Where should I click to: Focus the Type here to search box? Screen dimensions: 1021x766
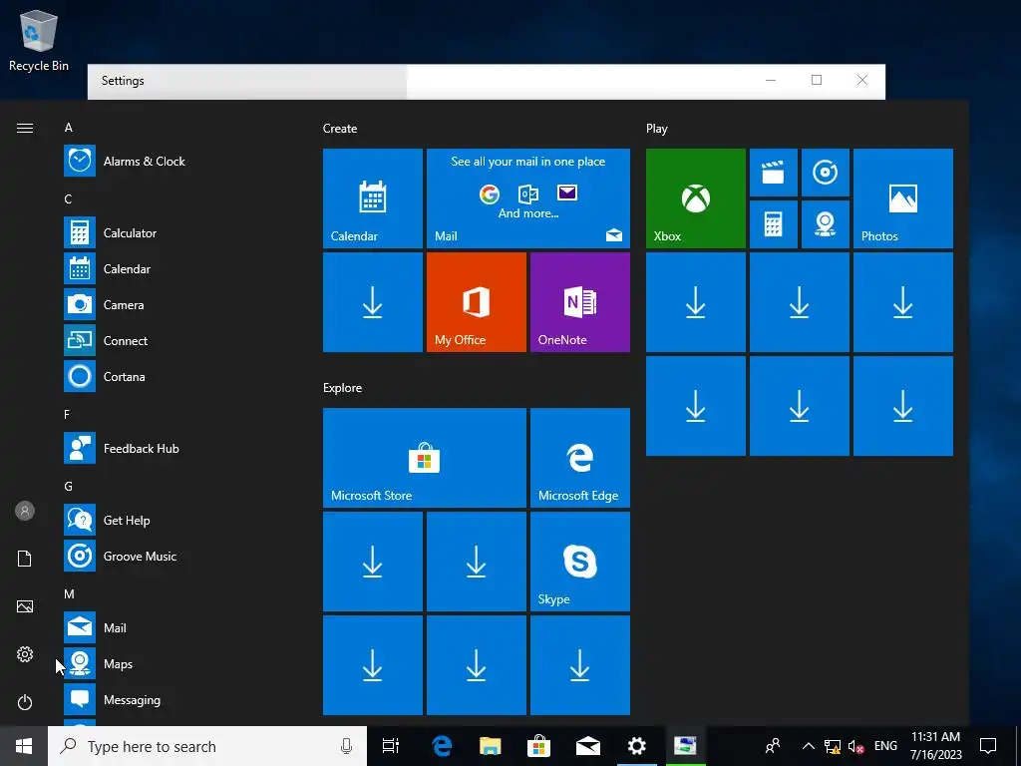(x=207, y=746)
